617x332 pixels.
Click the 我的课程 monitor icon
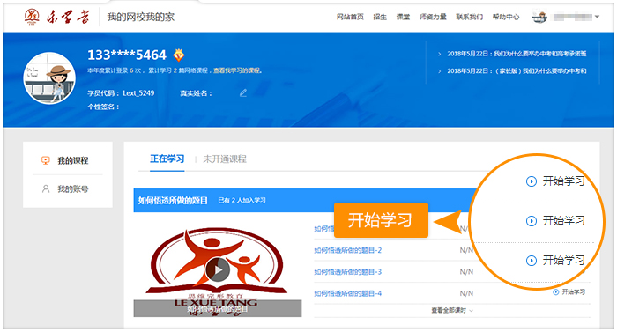tap(46, 160)
